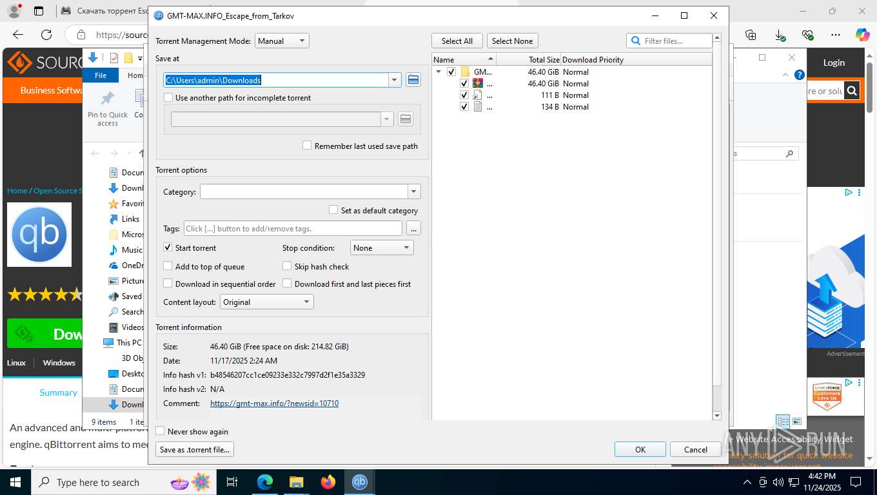Click the GM... root folder icon
This screenshot has width=877, height=495.
point(465,72)
